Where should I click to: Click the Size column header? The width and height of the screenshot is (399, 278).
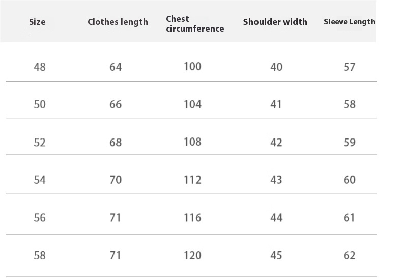click(x=37, y=22)
